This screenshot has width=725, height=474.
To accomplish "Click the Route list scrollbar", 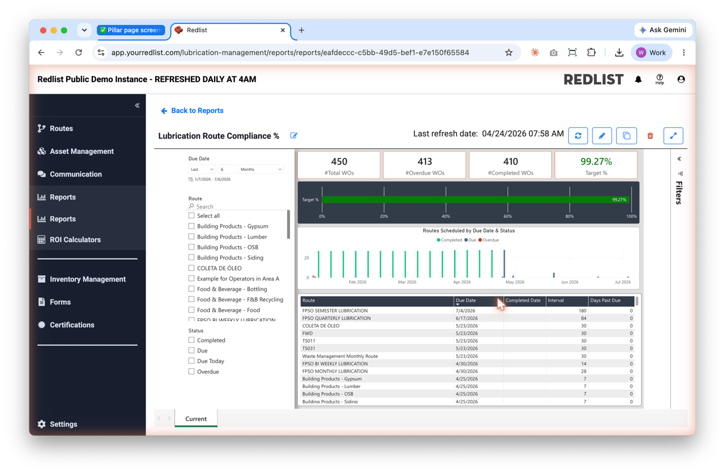I will click(289, 225).
